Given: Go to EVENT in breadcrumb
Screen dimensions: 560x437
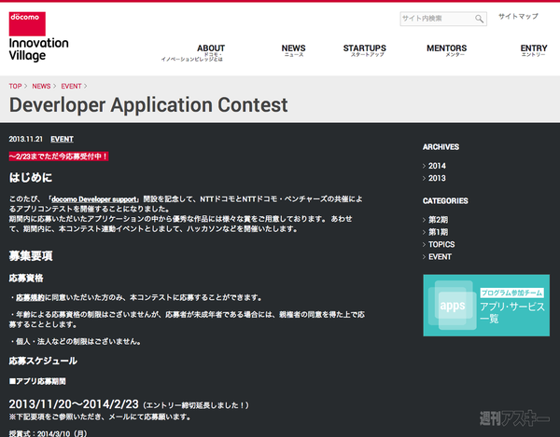Looking at the screenshot, I should point(71,87).
